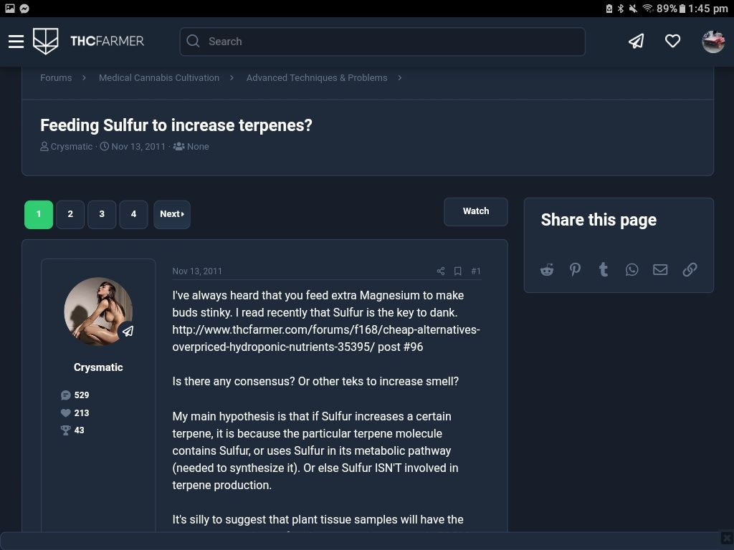Click thread author Crysmatic under the title
734x550 pixels.
[x=72, y=146]
